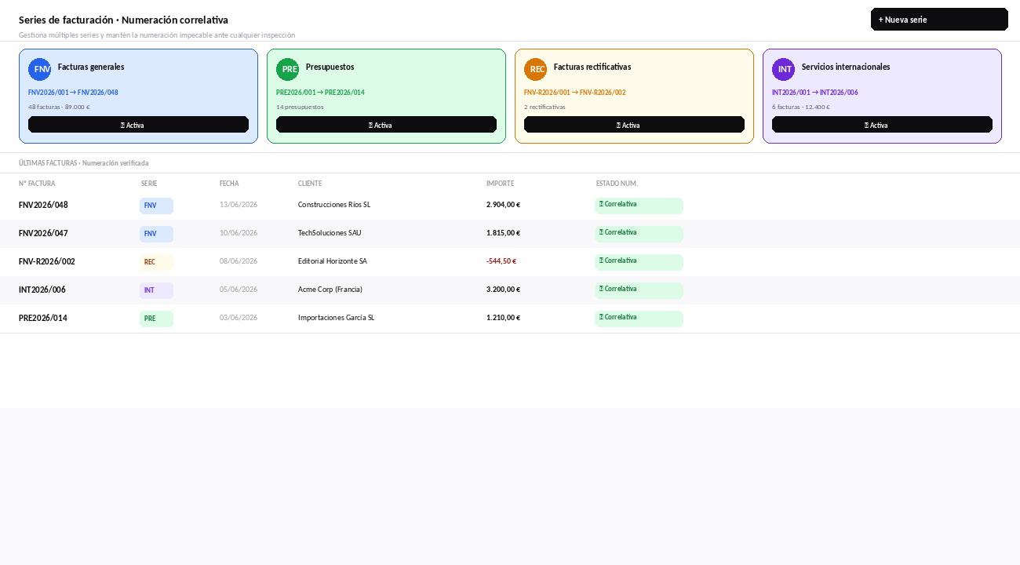
Task: Click FNV series badge in FNV2026/047 row
Action: 156,234
